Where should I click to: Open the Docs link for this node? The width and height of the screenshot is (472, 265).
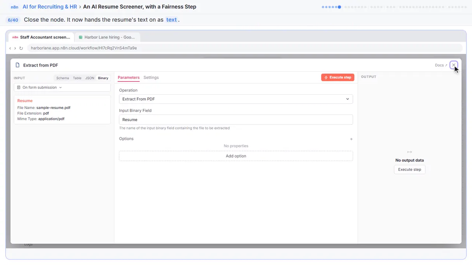[441, 65]
